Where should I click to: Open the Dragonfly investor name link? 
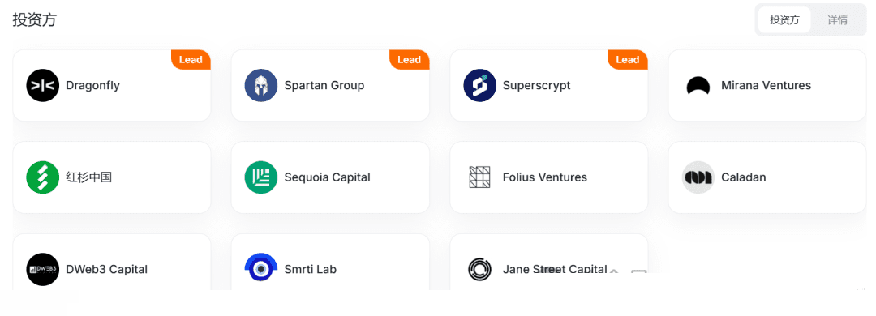point(92,85)
